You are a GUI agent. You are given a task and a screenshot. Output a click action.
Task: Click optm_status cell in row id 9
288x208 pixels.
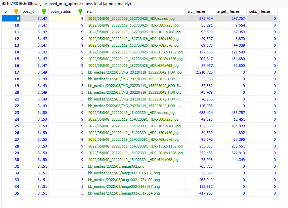tap(67, 18)
